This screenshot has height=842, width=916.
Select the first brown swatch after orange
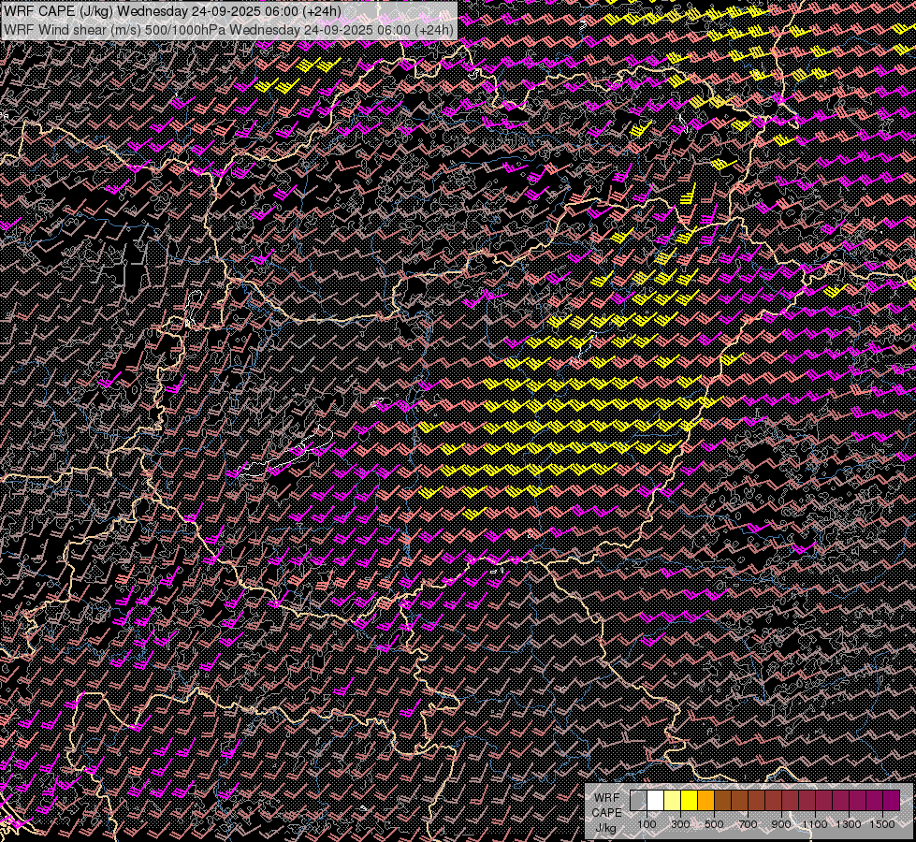click(722, 800)
